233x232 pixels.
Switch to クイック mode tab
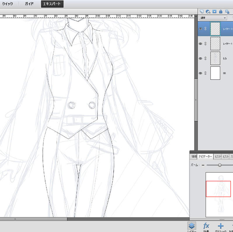8,4
